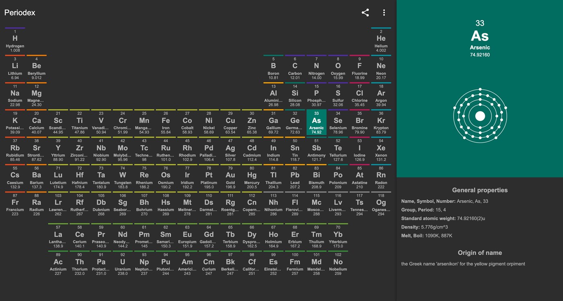Click the electron shell diagram for Arsenic

coord(480,115)
